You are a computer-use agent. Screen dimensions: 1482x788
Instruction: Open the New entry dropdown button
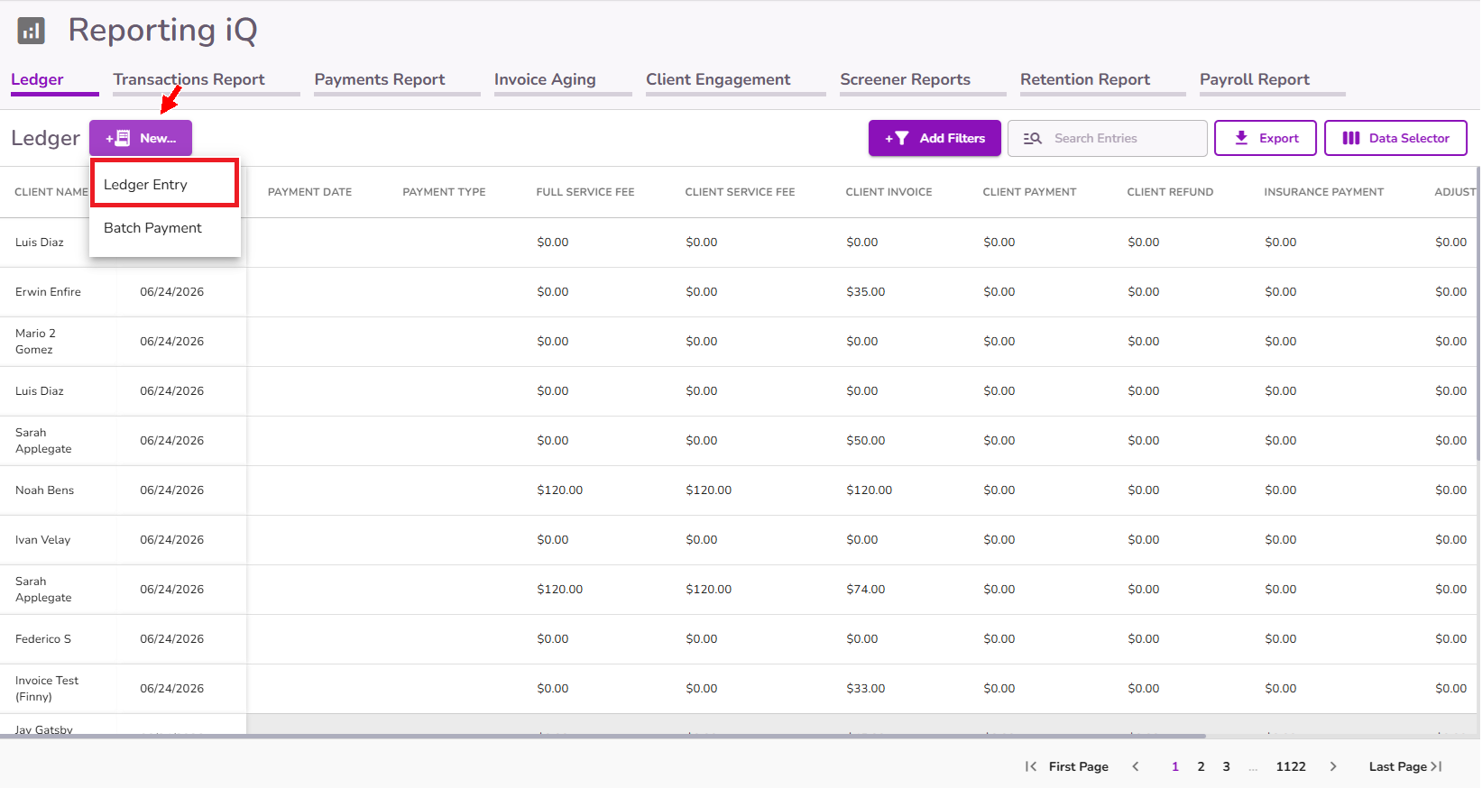click(141, 138)
